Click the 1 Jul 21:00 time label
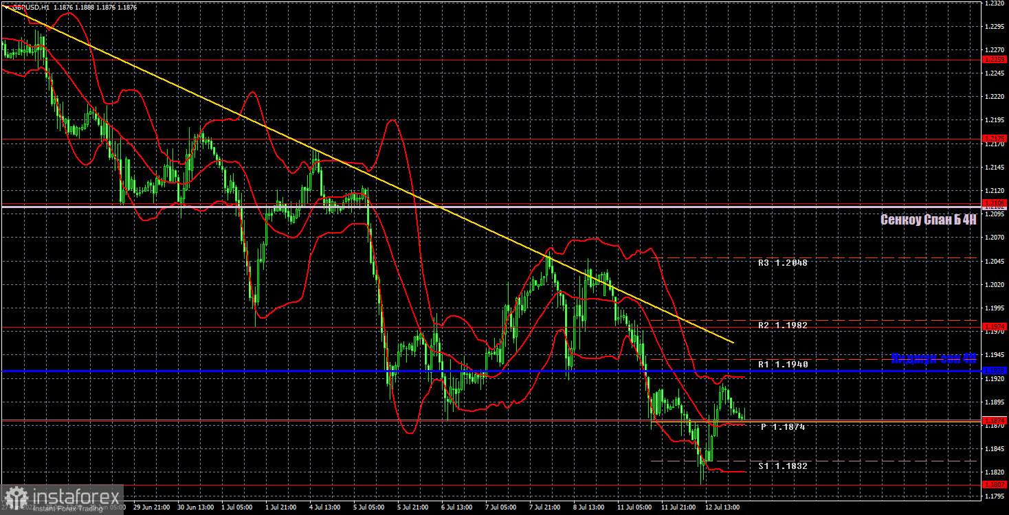This screenshot has width=1009, height=515. (280, 507)
